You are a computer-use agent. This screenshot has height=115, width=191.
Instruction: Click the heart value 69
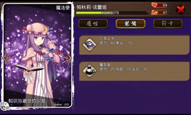click(165, 5)
